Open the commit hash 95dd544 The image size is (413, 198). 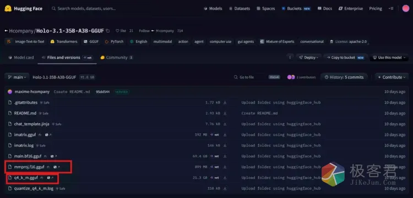(x=103, y=92)
